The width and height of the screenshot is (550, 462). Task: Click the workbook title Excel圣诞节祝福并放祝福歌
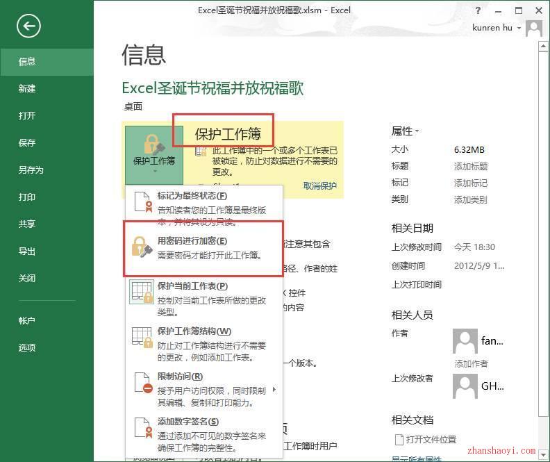212,88
